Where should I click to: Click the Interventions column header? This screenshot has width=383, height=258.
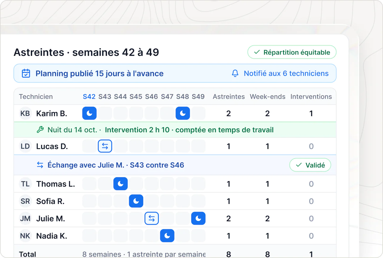click(311, 97)
